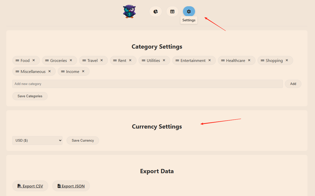Viewport: 315px width, 196px height.
Task: Click the Export CSV link
Action: click(30, 186)
